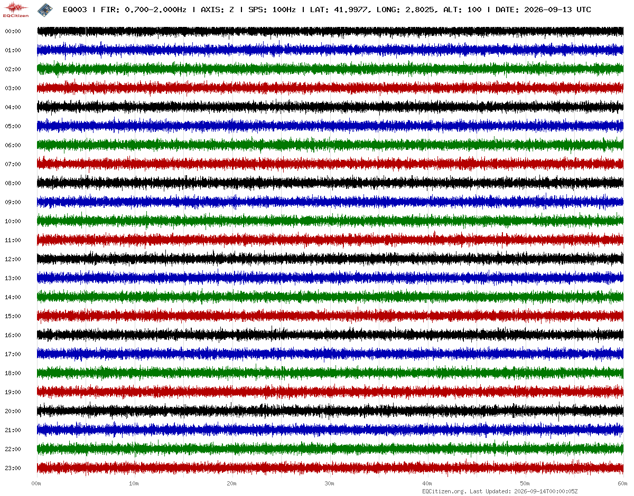The image size is (634, 496).
Task: Click the 15:00 red trace label
Action: point(13,316)
